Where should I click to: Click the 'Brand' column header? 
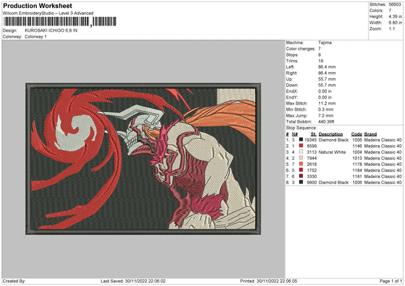tap(371, 134)
